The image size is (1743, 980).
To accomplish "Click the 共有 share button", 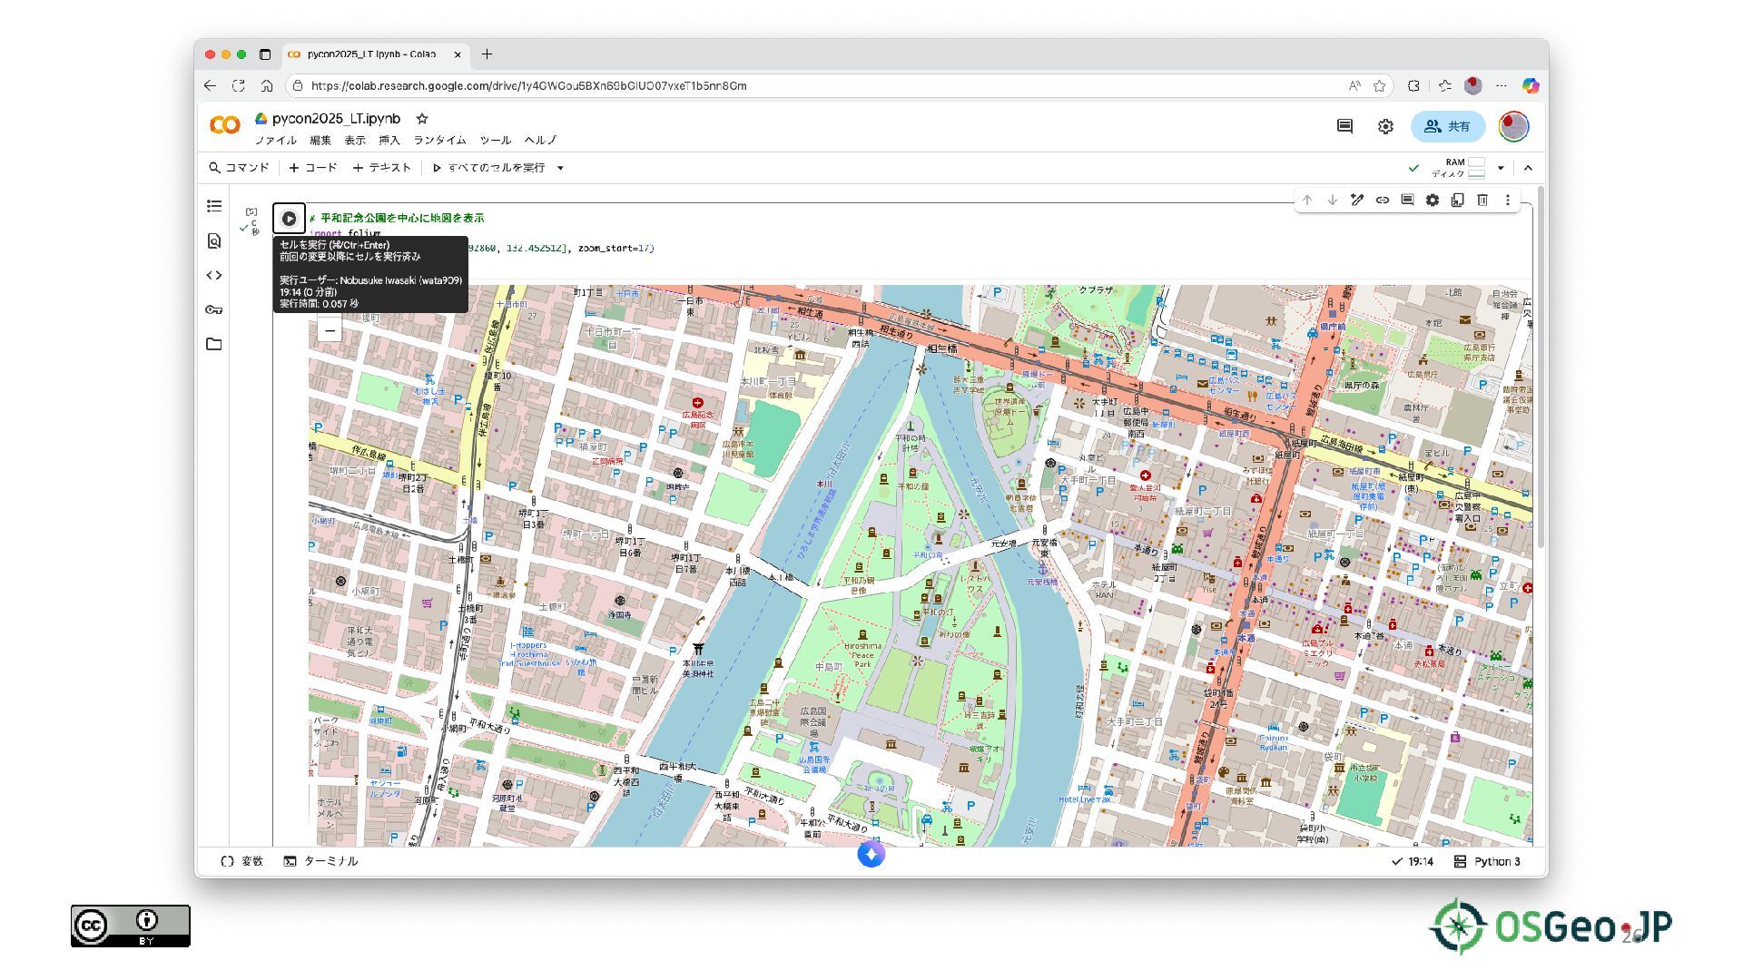I will point(1448,126).
